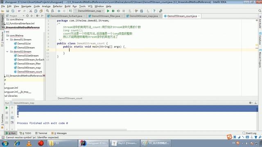This screenshot has height=147, width=262.
Task: Click the Undo arrow in the toolbar
Action: (19, 11)
